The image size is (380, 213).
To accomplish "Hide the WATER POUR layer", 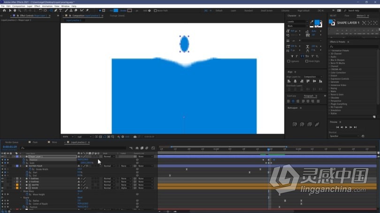I will [2, 166].
